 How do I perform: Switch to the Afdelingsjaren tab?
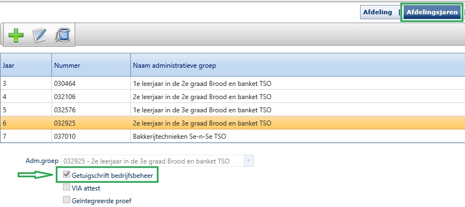(432, 12)
